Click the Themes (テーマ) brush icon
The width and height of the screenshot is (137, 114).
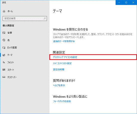pyautogui.click(x=4, y=55)
